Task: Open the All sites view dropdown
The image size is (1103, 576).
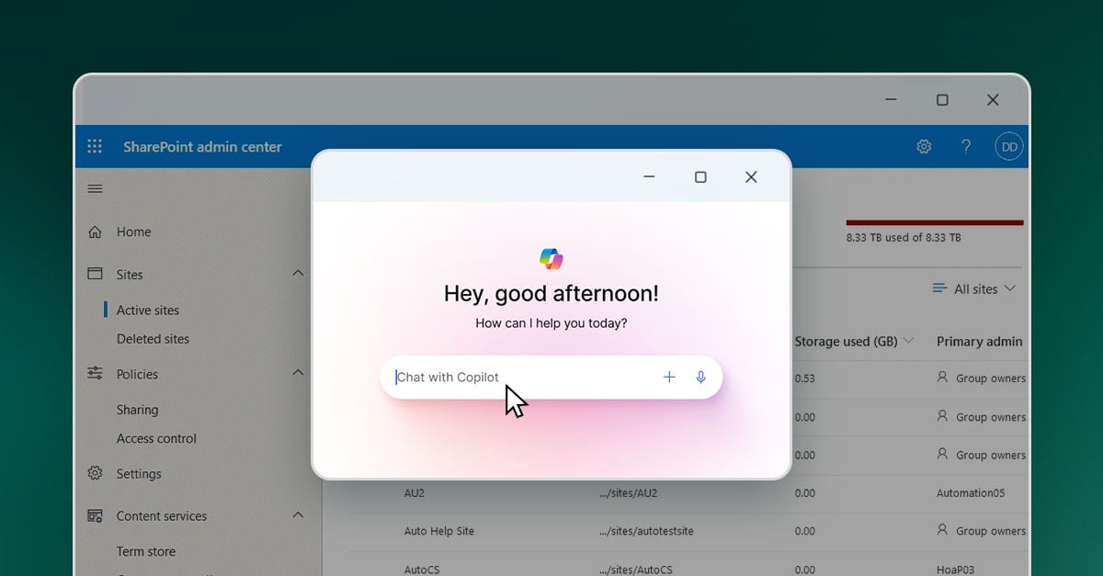Action: pyautogui.click(x=973, y=288)
